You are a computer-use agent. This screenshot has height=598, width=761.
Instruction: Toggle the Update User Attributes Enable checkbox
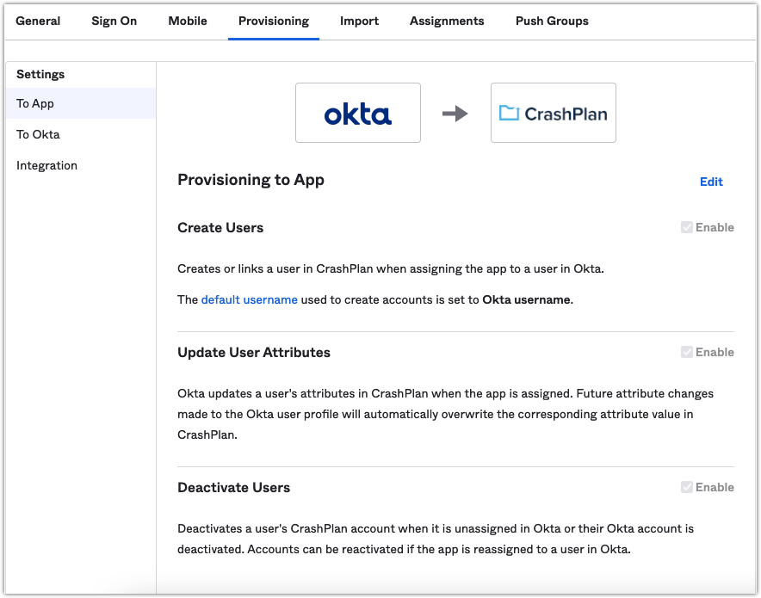(686, 352)
